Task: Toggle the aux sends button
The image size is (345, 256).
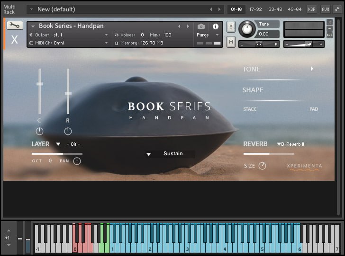Action: tap(329, 35)
